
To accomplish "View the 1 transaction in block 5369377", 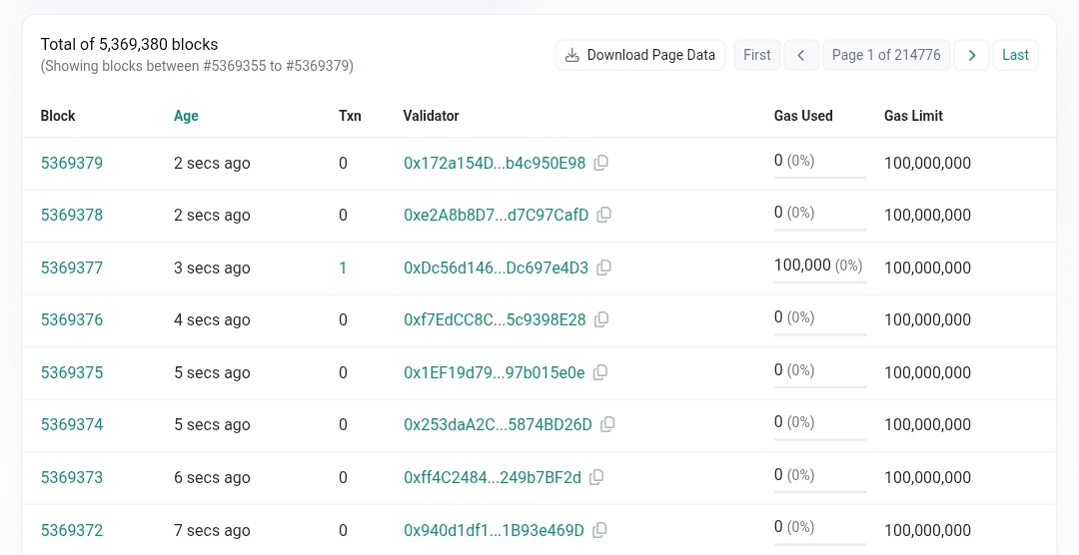I will 343,268.
